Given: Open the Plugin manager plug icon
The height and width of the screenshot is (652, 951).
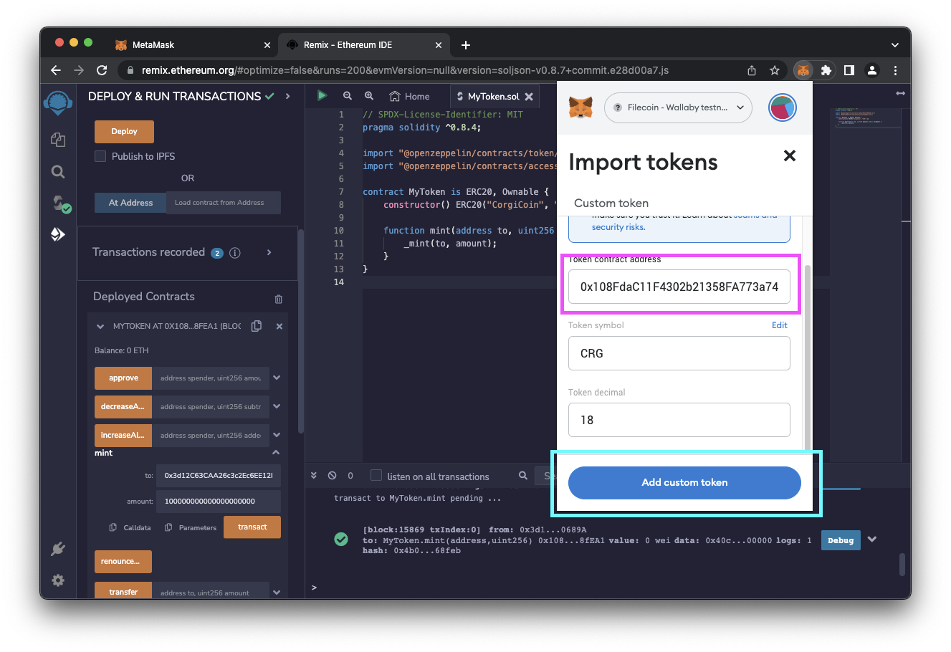Looking at the screenshot, I should click(x=58, y=549).
